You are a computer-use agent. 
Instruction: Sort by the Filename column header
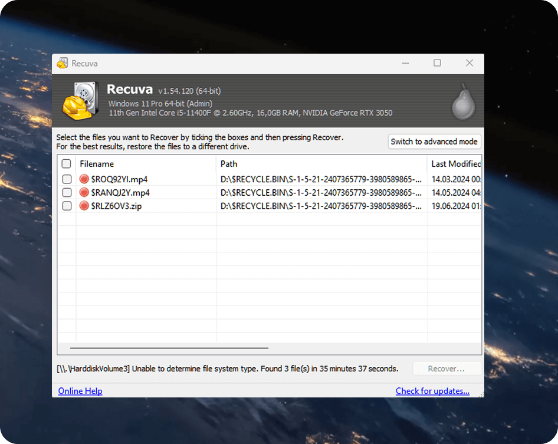click(146, 164)
